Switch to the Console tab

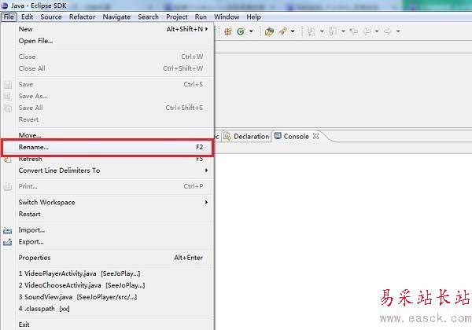[x=297, y=137]
